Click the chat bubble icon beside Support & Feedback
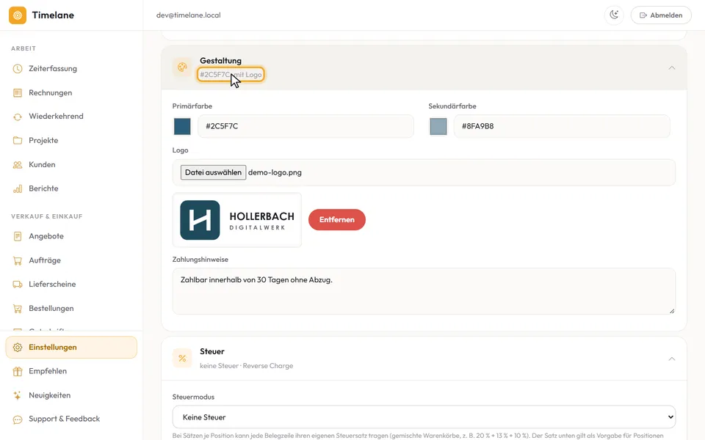The height and width of the screenshot is (440, 705). pos(18,419)
